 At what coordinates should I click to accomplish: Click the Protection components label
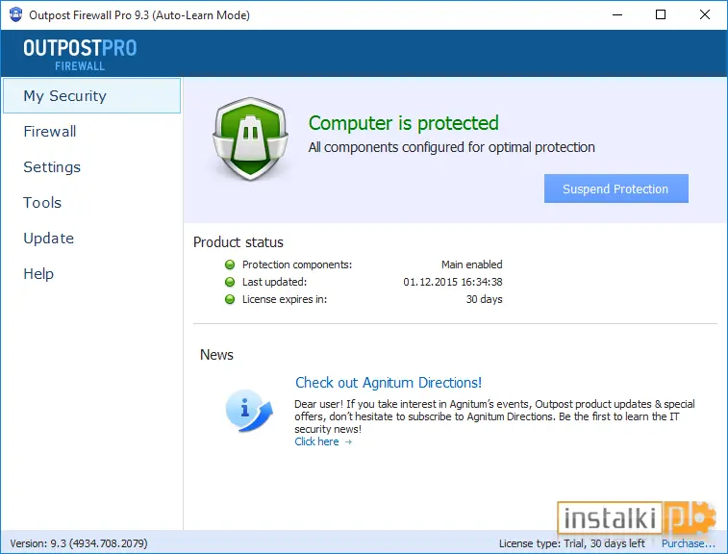click(297, 264)
